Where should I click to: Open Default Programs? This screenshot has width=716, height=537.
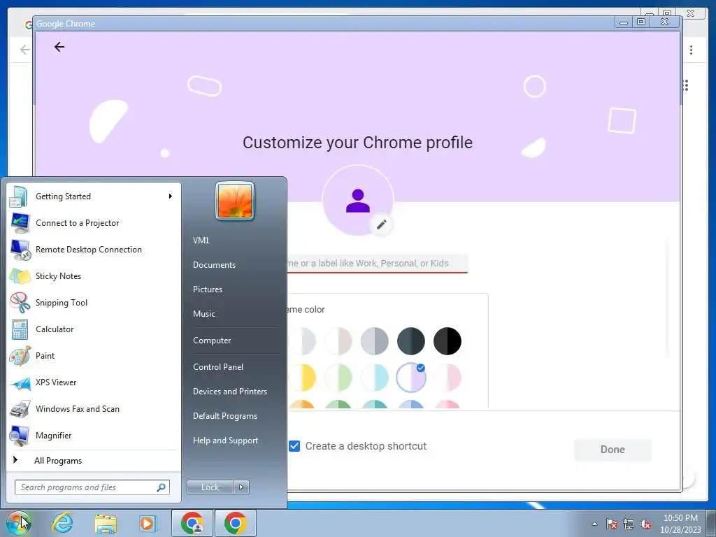click(224, 416)
